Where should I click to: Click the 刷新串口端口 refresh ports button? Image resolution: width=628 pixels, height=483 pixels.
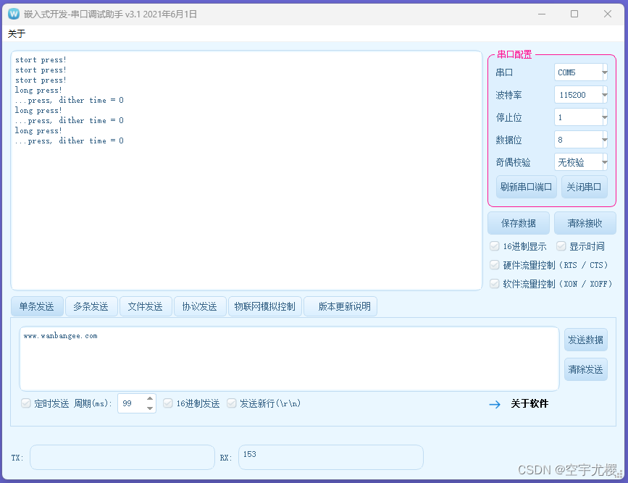(526, 187)
